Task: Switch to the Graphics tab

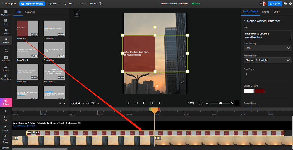Action: tap(30, 12)
